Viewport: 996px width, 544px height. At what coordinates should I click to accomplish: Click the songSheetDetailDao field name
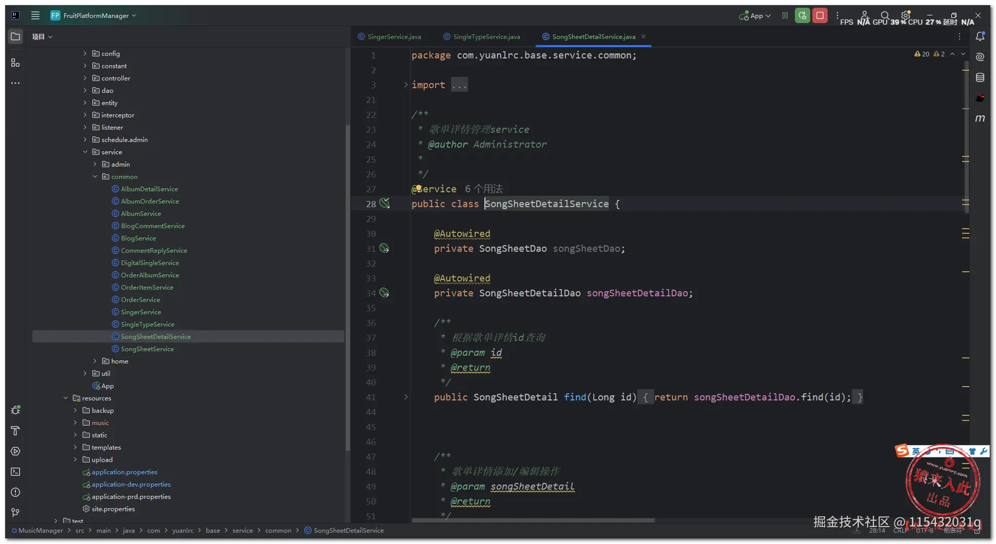click(637, 293)
